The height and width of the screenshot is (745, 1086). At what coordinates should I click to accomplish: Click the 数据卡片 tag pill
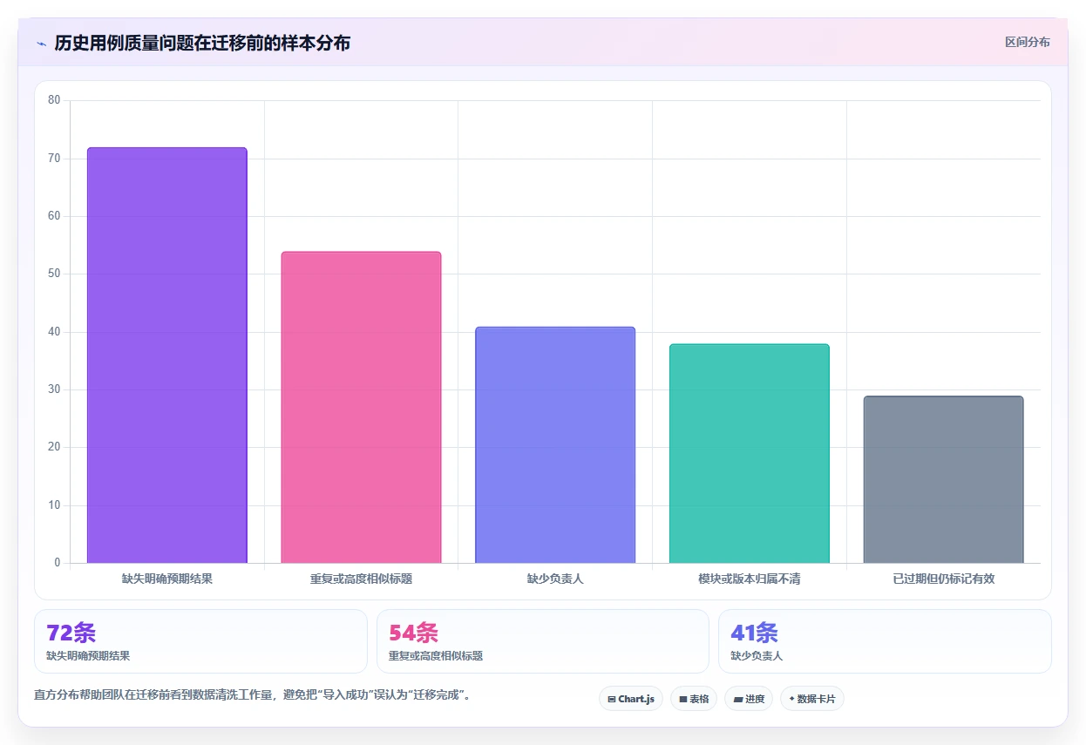click(x=812, y=699)
